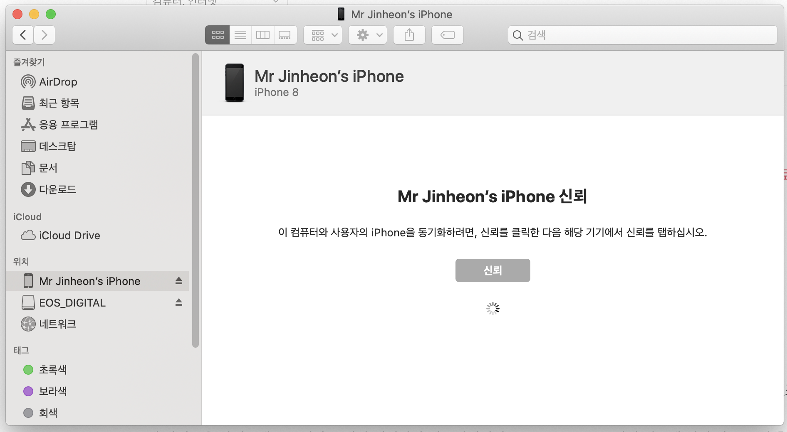Image resolution: width=787 pixels, height=432 pixels.
Task: Open 다운로드 in the sidebar
Action: [x=98, y=189]
